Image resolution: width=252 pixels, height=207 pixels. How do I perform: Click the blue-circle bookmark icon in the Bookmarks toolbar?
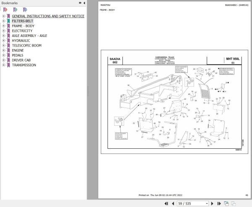click(25, 10)
